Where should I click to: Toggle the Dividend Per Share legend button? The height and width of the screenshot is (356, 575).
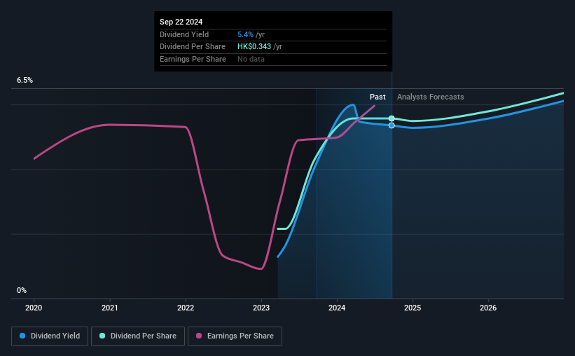pyautogui.click(x=138, y=336)
